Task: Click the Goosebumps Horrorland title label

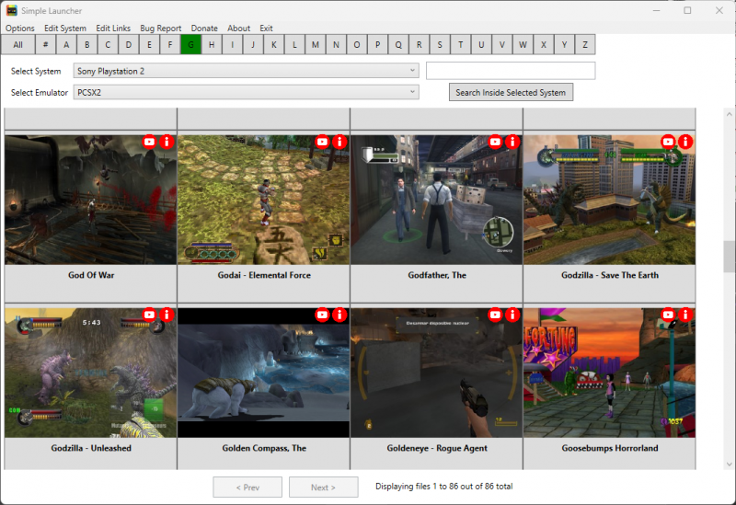Action: tap(610, 448)
